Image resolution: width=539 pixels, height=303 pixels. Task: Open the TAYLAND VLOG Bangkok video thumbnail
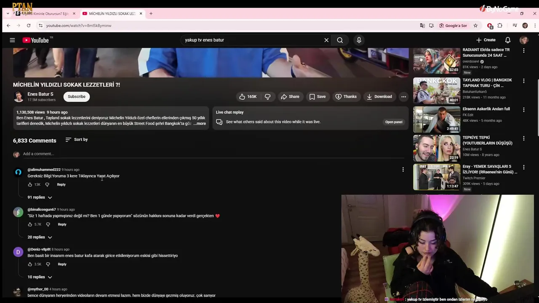(x=437, y=90)
